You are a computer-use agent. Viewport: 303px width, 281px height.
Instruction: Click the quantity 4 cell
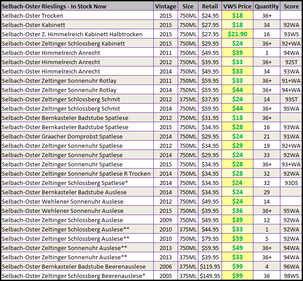[267, 266]
